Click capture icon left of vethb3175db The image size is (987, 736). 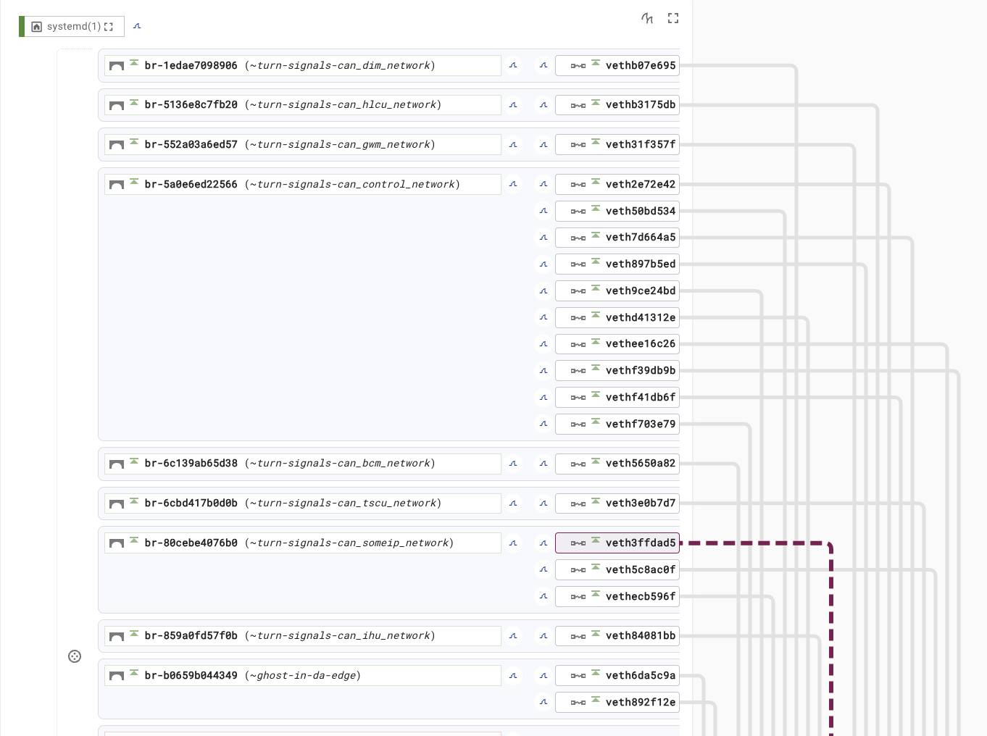[x=544, y=106]
